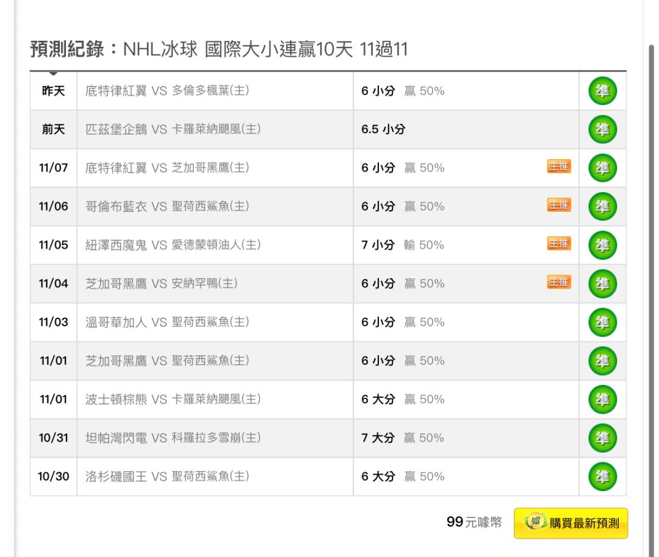
Task: Click the 7 小分 輸 50% prediction
Action: [x=403, y=245]
